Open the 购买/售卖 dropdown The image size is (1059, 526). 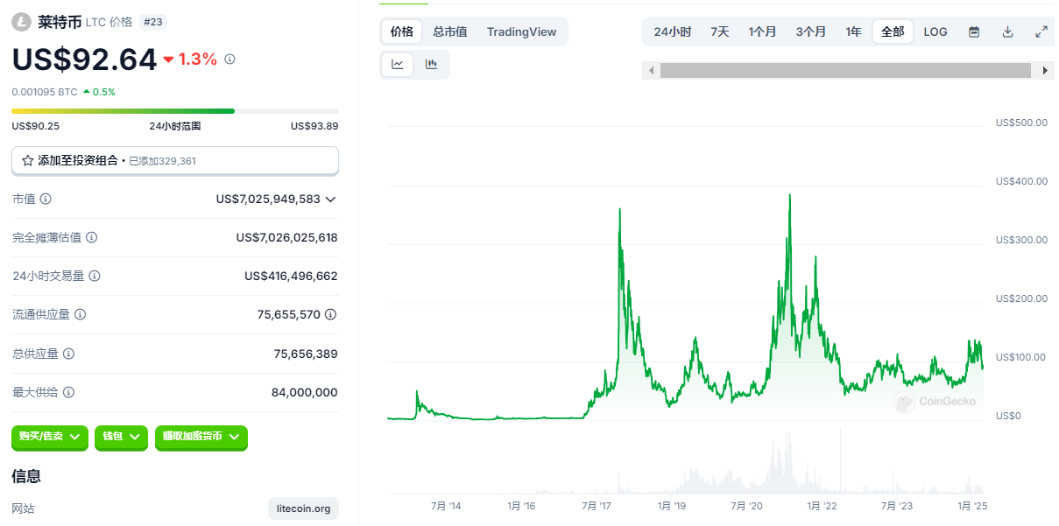tap(49, 437)
